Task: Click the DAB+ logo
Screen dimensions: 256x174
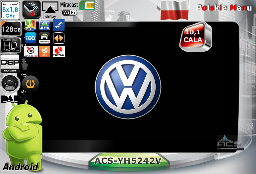Action: (x=13, y=99)
